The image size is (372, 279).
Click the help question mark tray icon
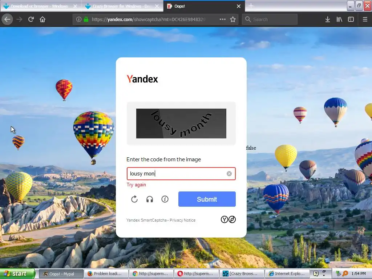tap(316, 274)
